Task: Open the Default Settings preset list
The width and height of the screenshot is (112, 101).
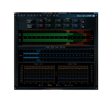Action: [62, 13]
